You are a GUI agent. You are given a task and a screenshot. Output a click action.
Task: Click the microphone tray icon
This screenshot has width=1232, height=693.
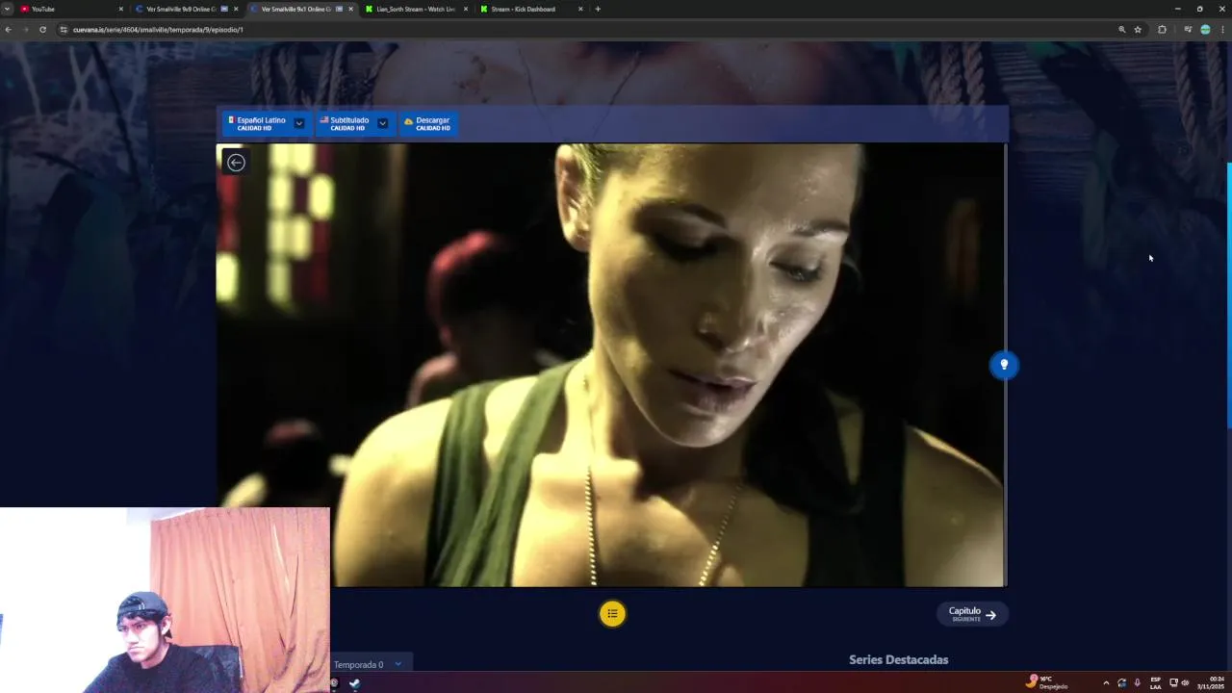pos(1137,682)
